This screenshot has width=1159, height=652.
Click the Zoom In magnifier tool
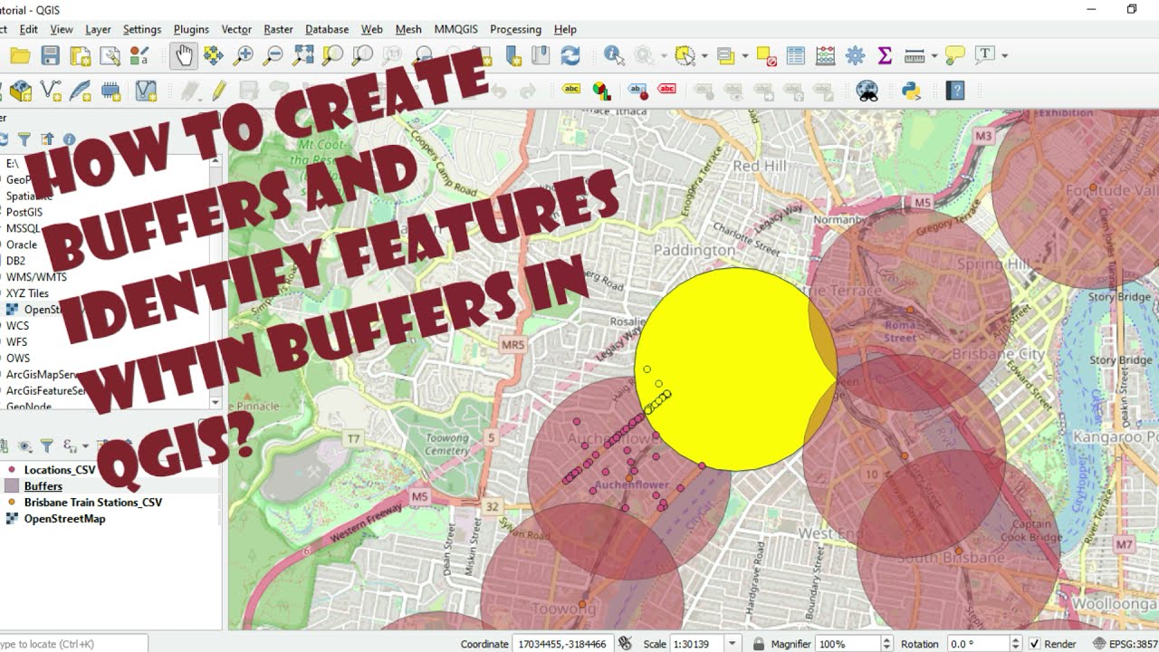pos(243,56)
